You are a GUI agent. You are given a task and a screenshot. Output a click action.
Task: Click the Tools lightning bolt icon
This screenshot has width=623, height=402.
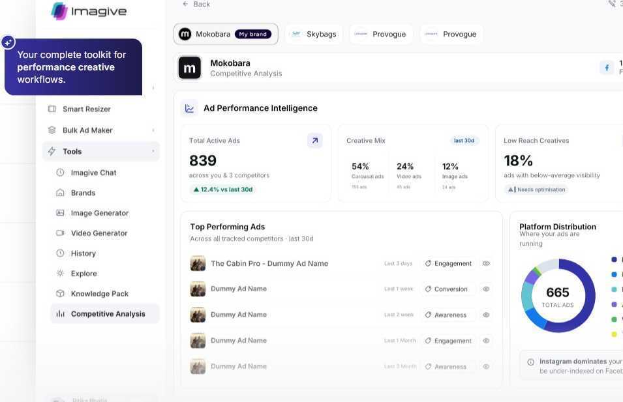click(x=52, y=151)
